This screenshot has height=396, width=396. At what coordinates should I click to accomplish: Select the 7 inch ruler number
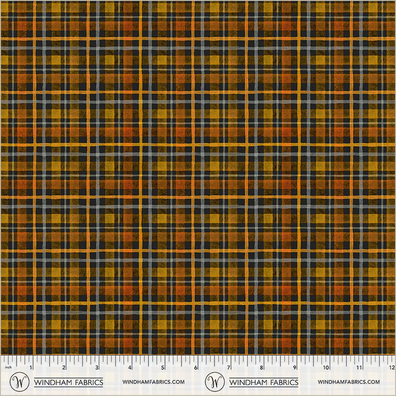229,367
